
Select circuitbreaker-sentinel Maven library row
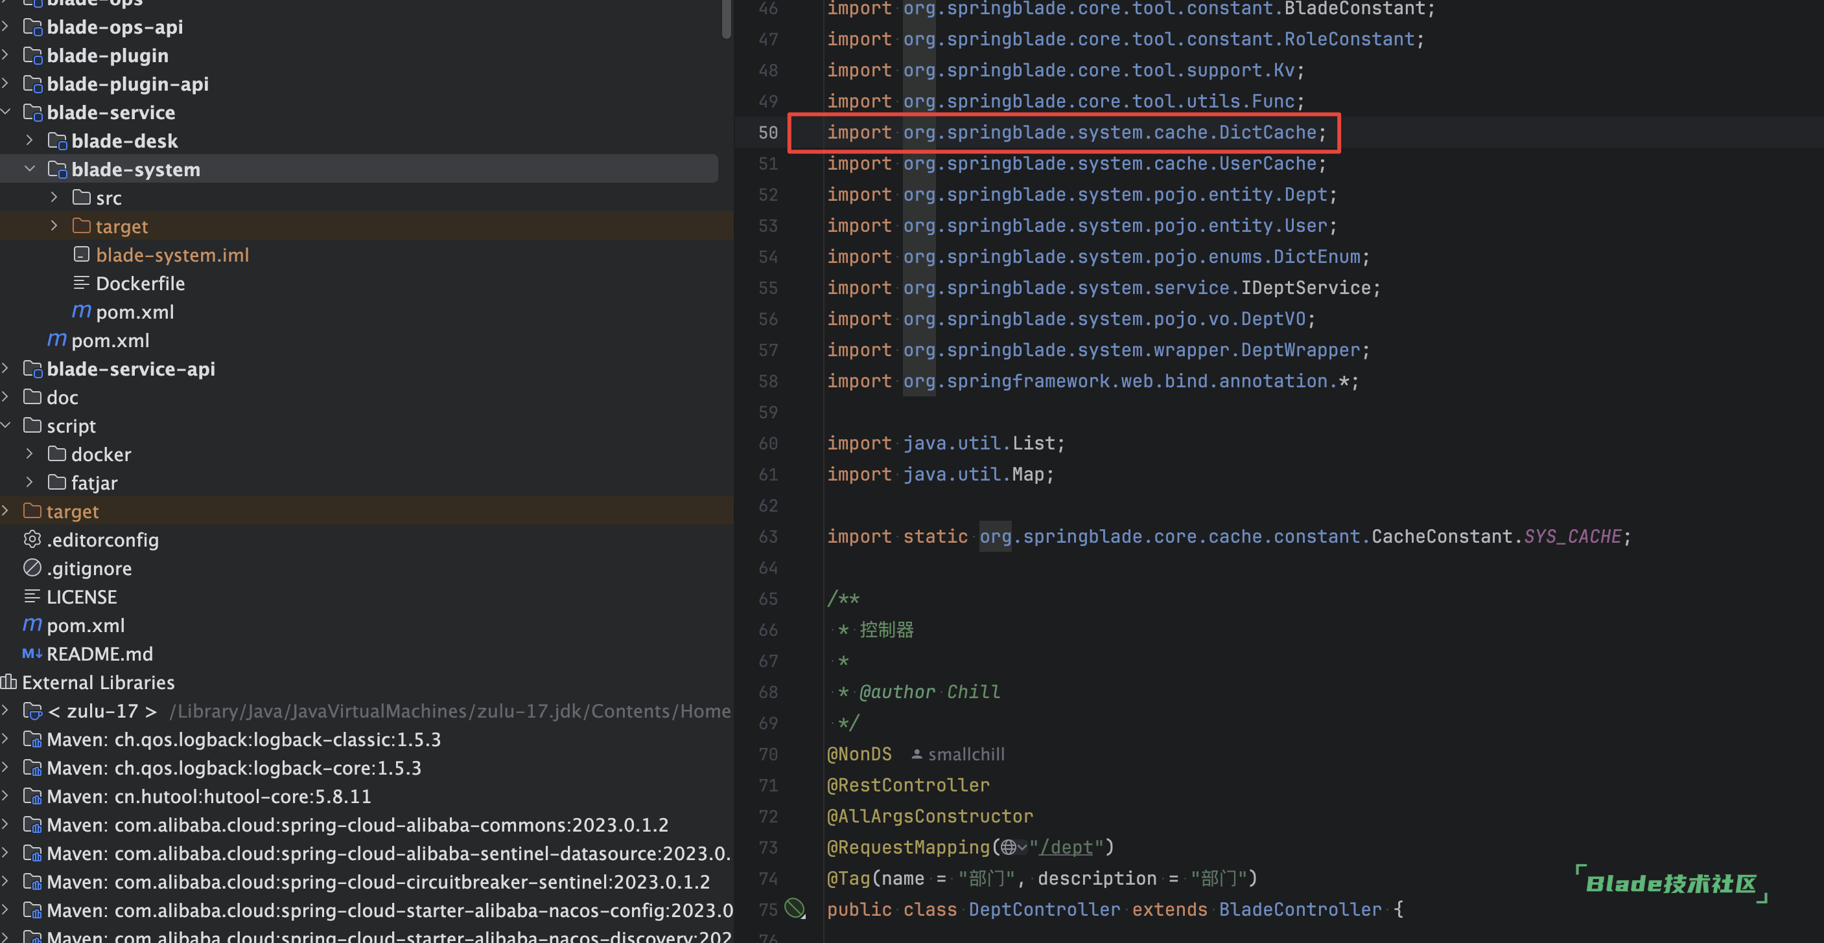click(x=366, y=882)
